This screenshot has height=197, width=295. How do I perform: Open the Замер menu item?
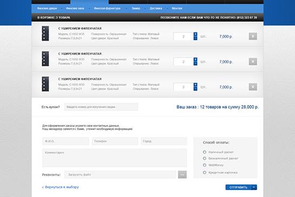coord(136,8)
